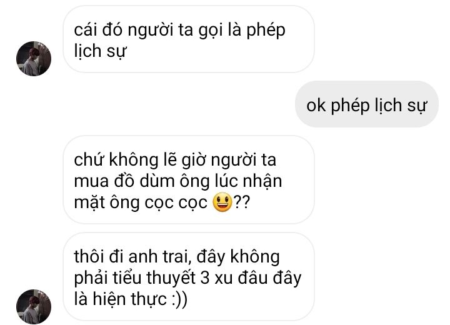
Task: Tap the message starting 'chứ không lẽ giờ'
Action: click(189, 180)
